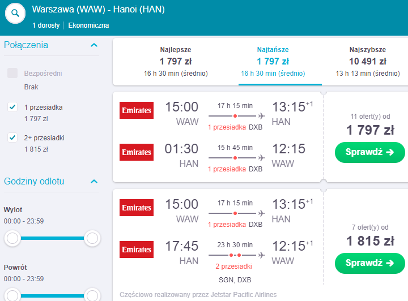Toggle the Bezpośredni checkbox

point(12,73)
